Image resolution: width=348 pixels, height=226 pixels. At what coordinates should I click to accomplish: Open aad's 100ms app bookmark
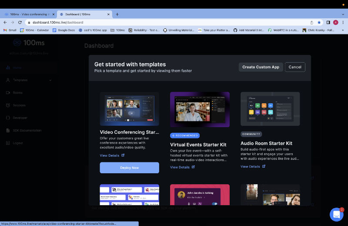click(x=93, y=30)
